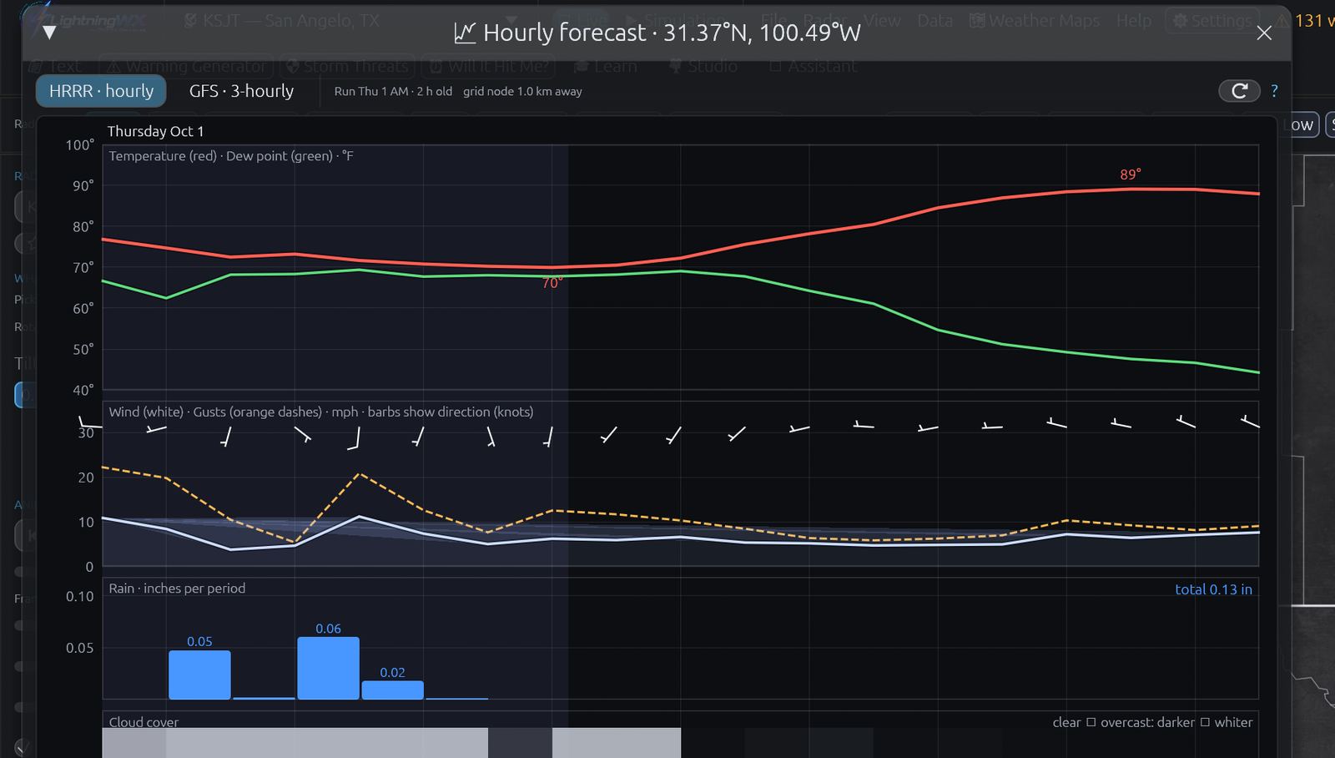Click the orange 131 warnings badge in main window

click(1305, 21)
